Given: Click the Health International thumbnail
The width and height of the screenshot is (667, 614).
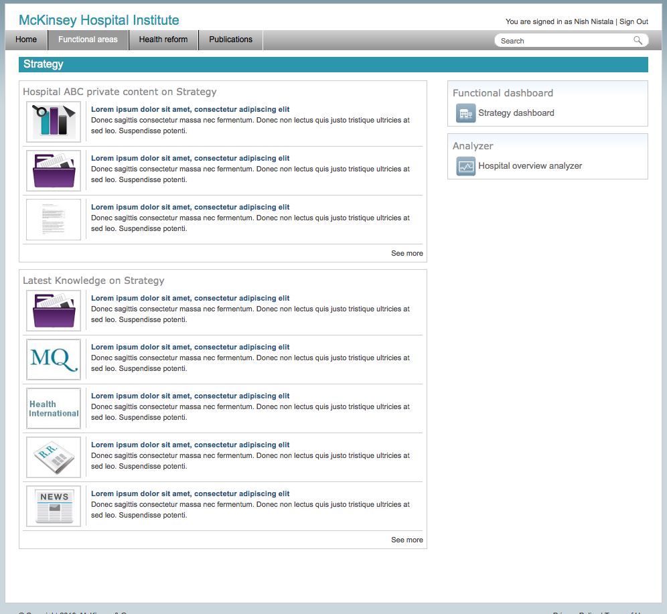Looking at the screenshot, I should click(x=54, y=408).
